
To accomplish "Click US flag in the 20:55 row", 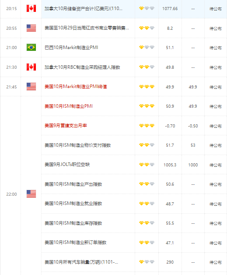I will coord(31,28).
